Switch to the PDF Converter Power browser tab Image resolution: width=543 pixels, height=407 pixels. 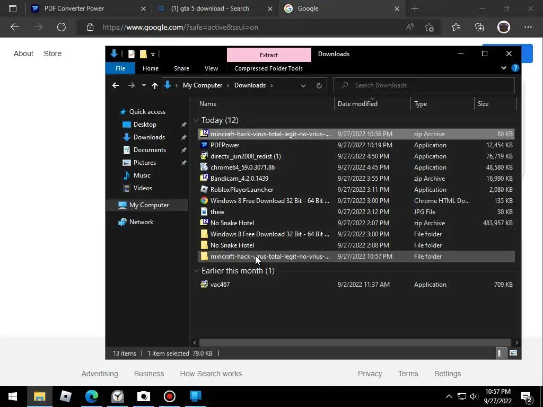coord(88,8)
